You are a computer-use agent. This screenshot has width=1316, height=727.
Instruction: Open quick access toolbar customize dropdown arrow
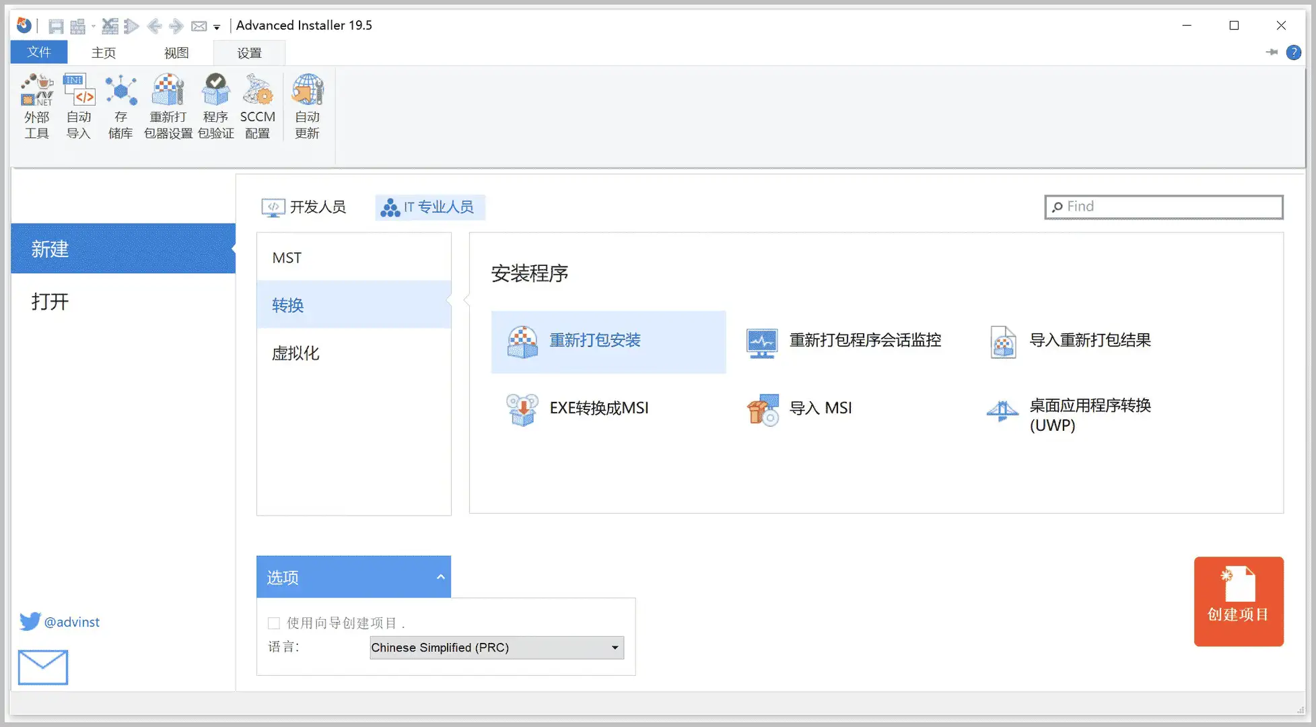point(217,28)
